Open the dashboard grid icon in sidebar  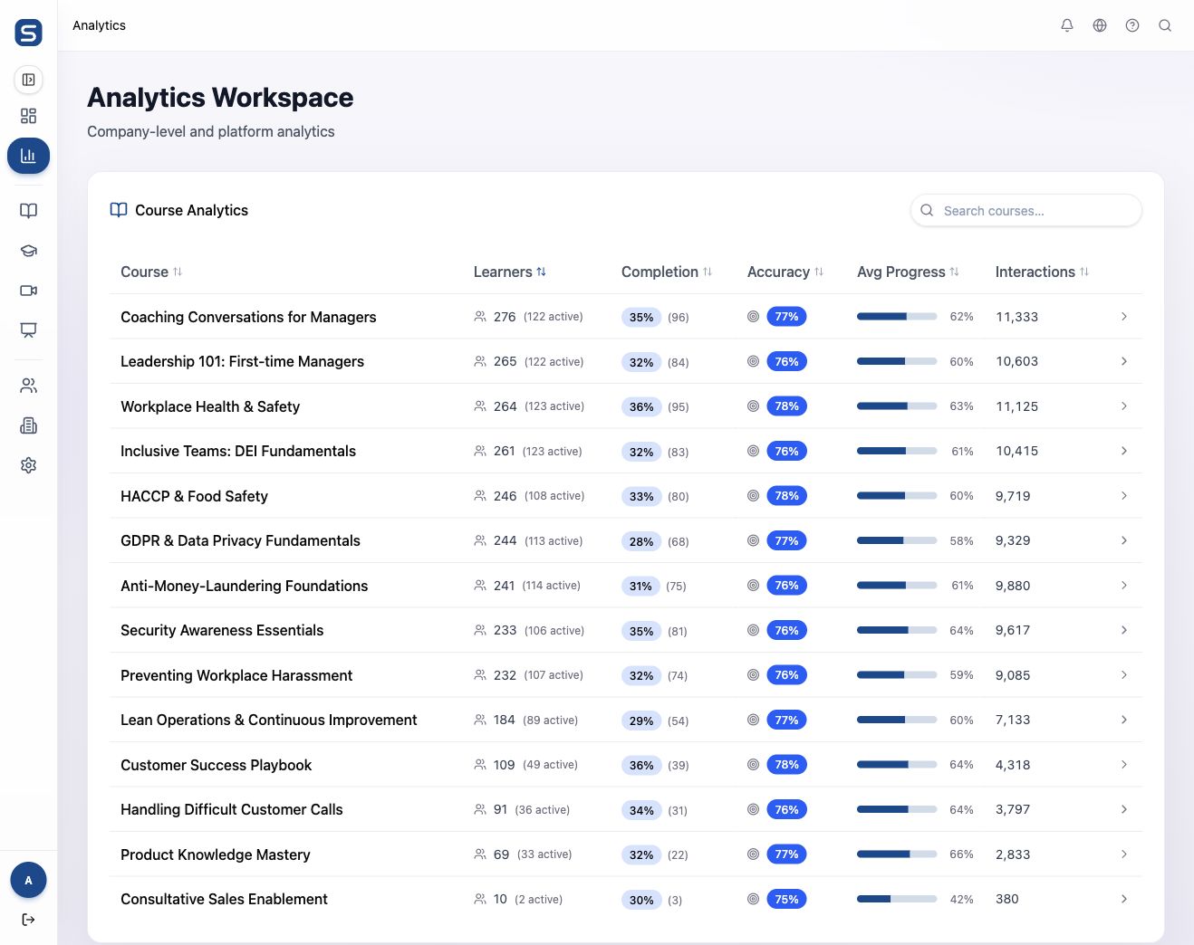(28, 116)
